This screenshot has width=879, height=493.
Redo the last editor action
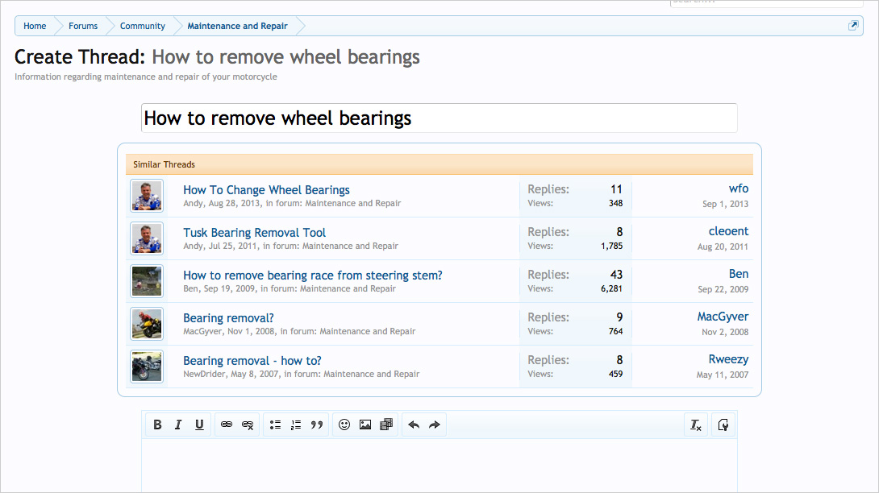pyautogui.click(x=435, y=425)
